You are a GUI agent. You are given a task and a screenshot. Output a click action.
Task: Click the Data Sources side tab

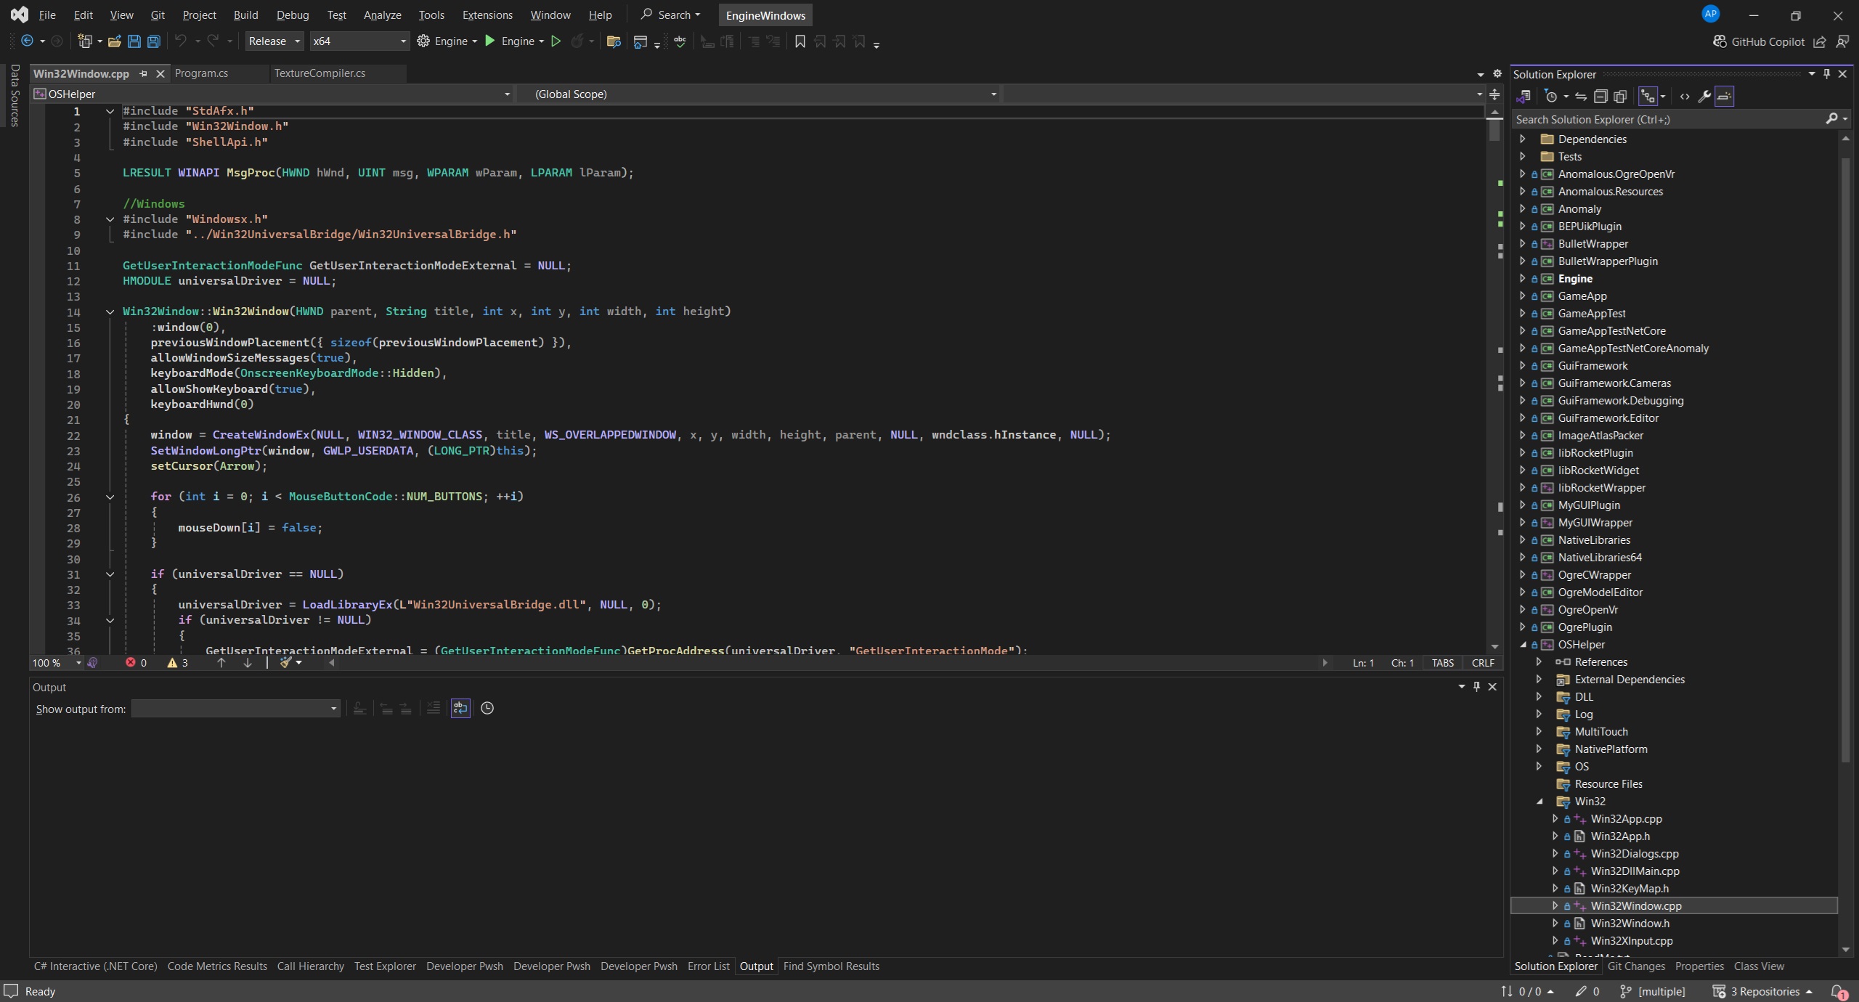coord(15,95)
